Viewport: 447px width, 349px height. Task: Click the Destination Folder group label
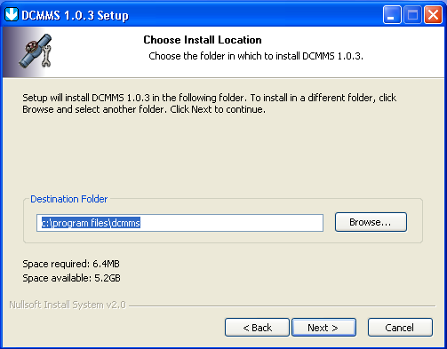coord(69,199)
